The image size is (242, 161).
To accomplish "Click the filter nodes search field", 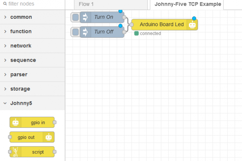I will [x=32, y=4].
